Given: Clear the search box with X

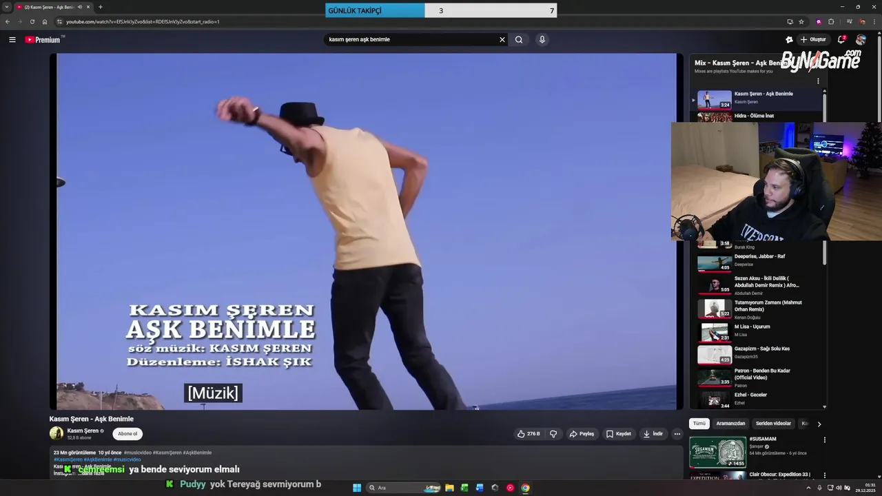Looking at the screenshot, I should tap(502, 39).
